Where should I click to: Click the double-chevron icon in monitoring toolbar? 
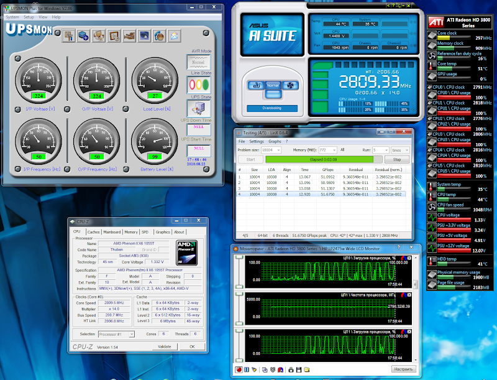(273, 369)
